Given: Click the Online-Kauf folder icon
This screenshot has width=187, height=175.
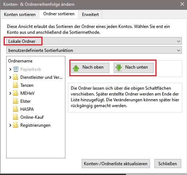Looking at the screenshot, I should point(16,117).
